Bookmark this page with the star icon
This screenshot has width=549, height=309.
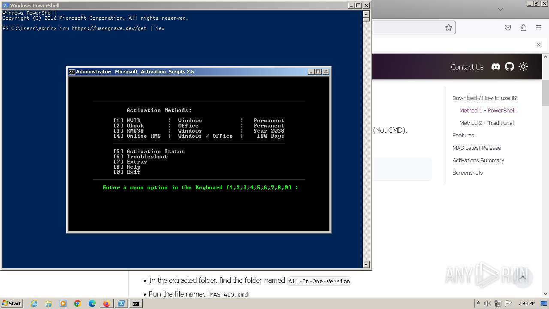pos(449,27)
